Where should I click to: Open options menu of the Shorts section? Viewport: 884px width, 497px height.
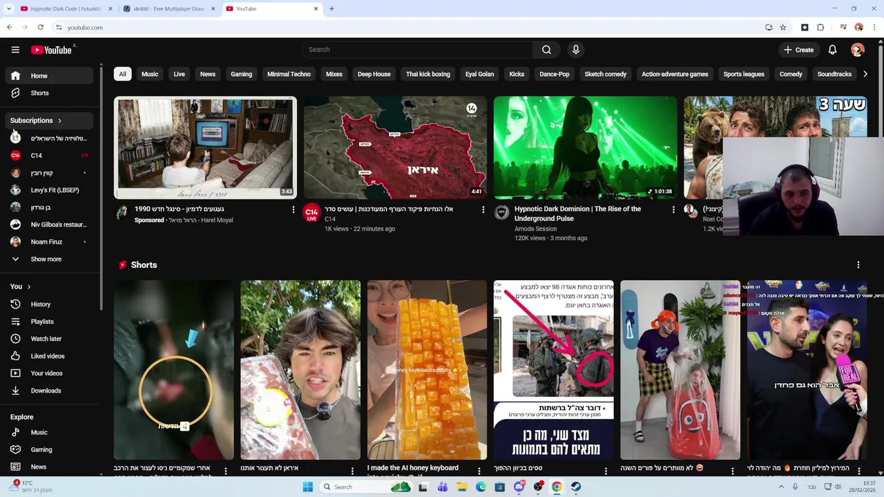click(858, 265)
